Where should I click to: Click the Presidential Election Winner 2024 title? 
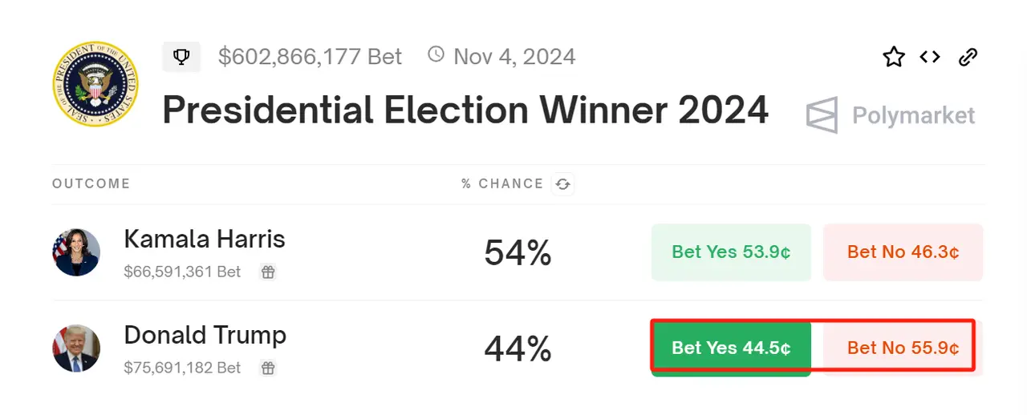465,111
